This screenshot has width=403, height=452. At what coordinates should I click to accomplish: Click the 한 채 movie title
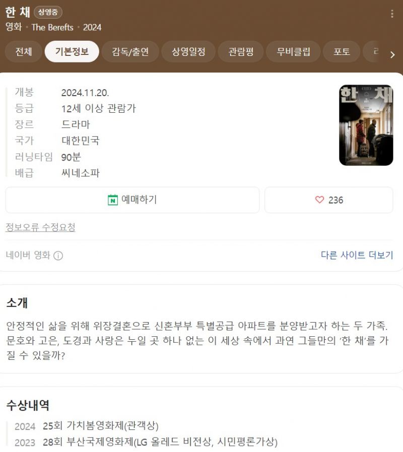coord(18,12)
